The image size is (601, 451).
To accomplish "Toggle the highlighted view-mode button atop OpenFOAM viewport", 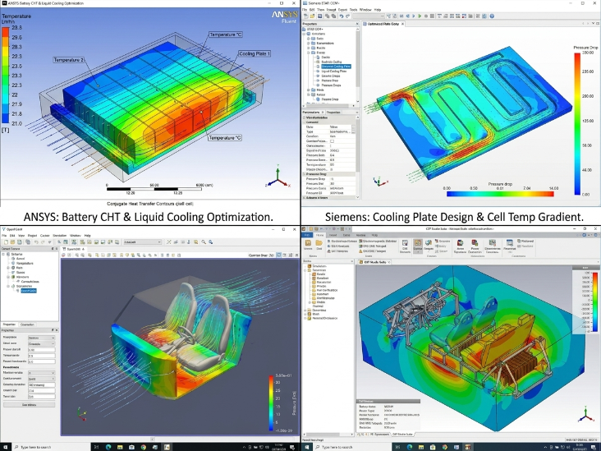I will (278, 255).
